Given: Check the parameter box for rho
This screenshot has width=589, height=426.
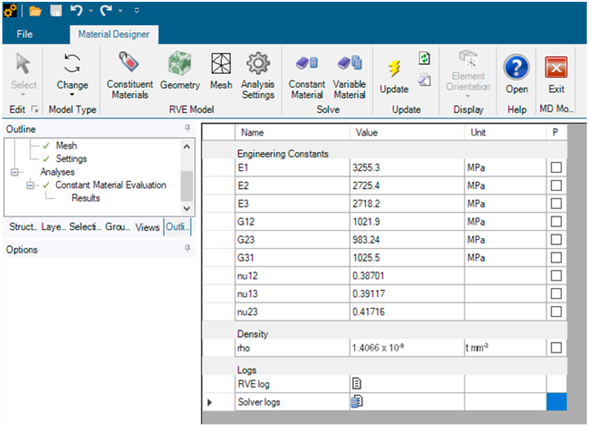Looking at the screenshot, I should 556,348.
